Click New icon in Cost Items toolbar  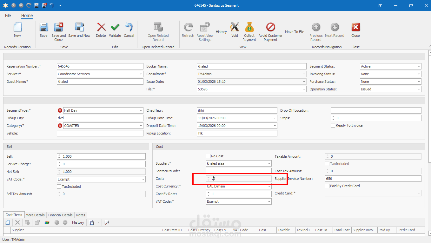(8, 222)
